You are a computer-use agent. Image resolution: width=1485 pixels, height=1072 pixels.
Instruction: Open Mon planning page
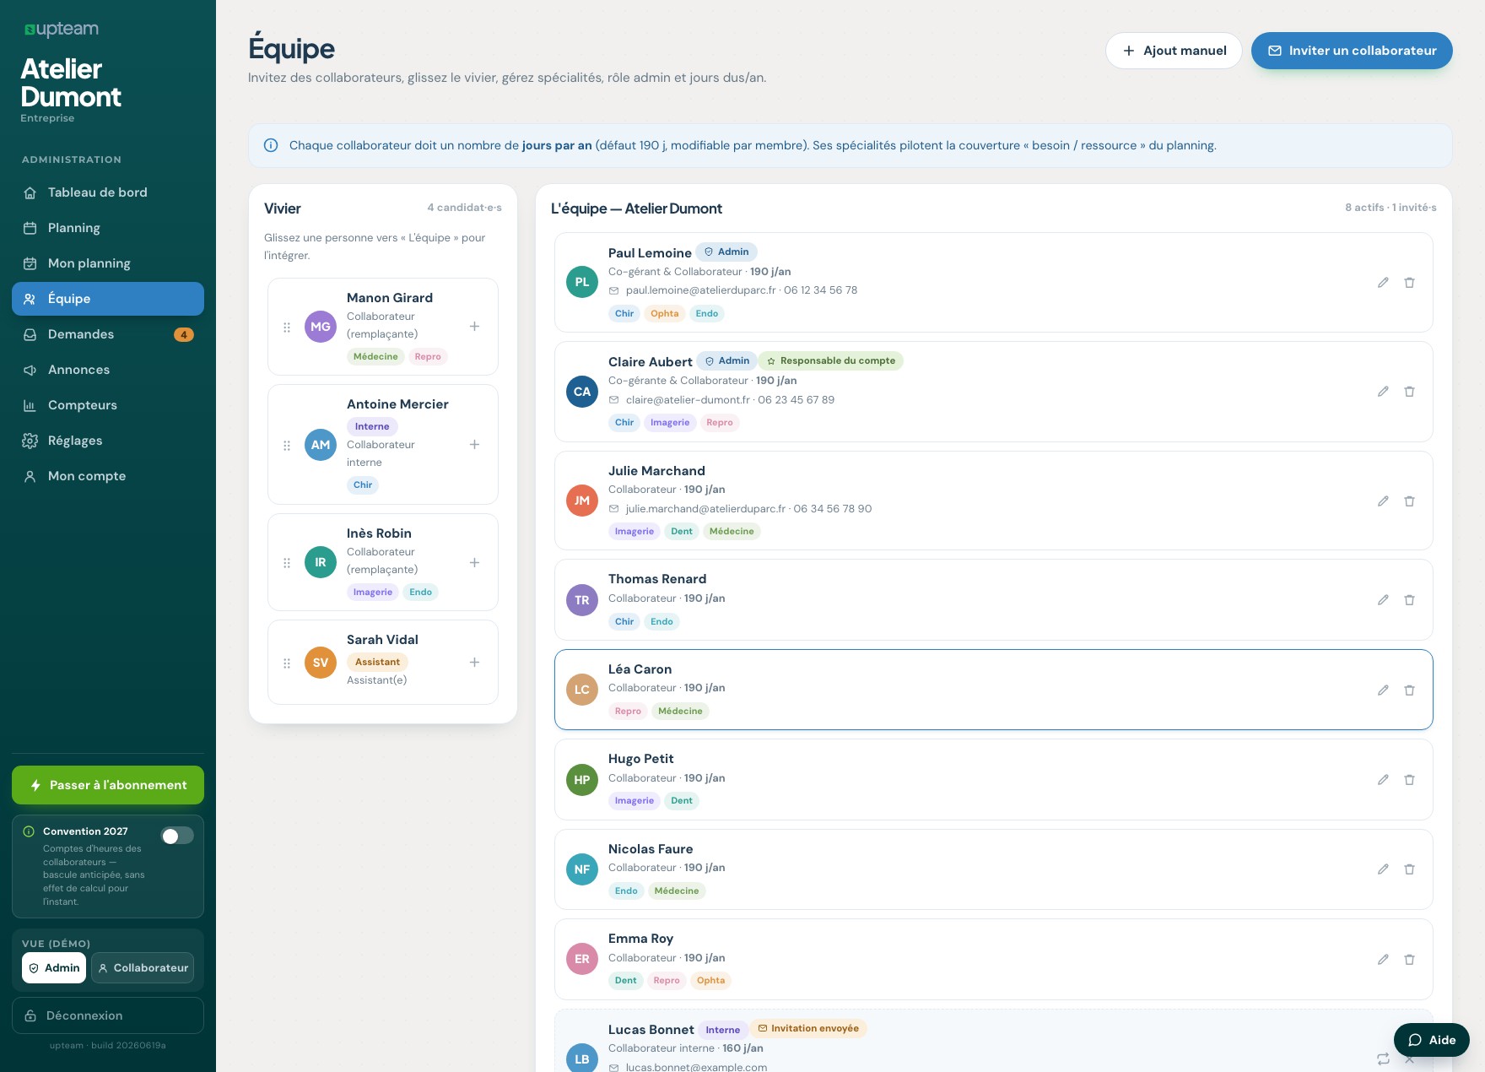pos(108,263)
